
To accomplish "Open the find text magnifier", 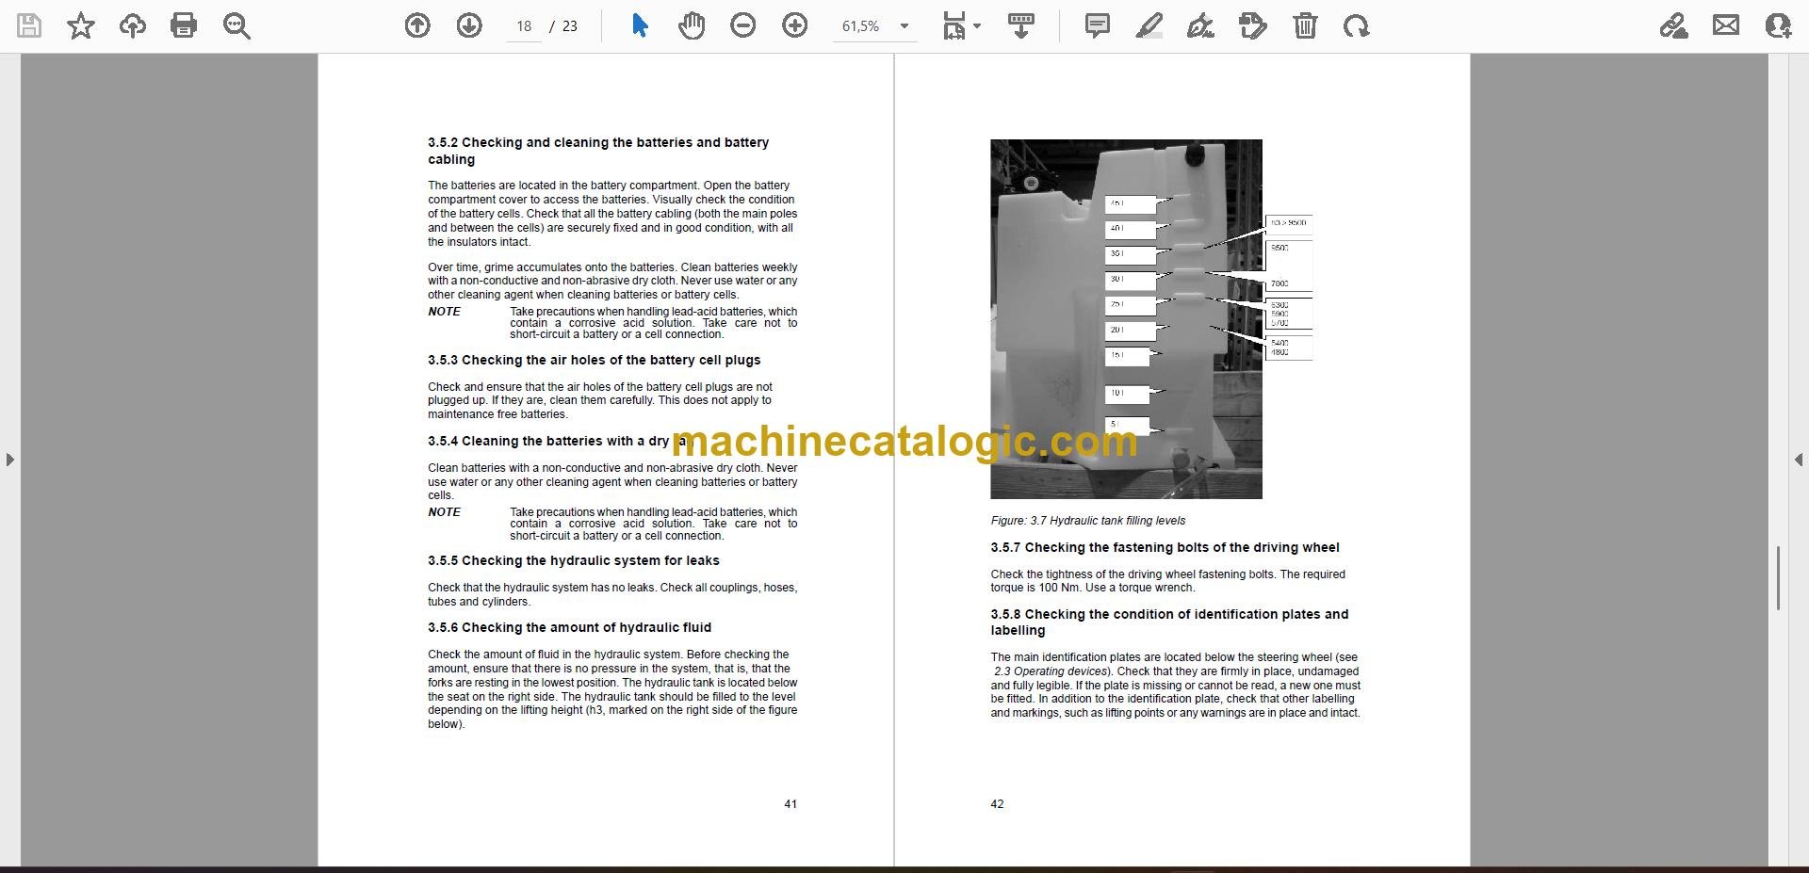I will click(236, 25).
